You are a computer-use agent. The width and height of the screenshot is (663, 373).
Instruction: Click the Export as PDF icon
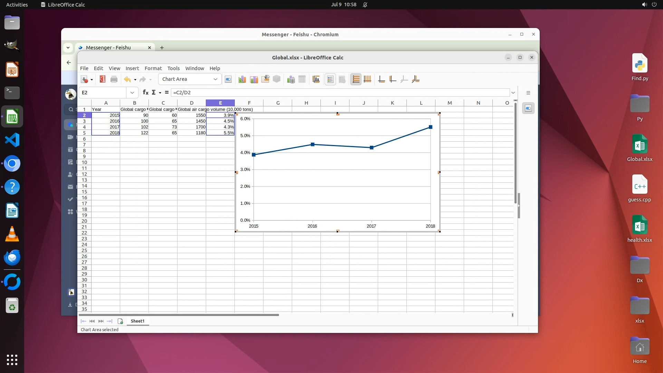click(x=102, y=79)
